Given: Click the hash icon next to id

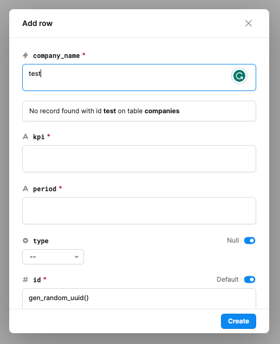Looking at the screenshot, I should pos(25,280).
